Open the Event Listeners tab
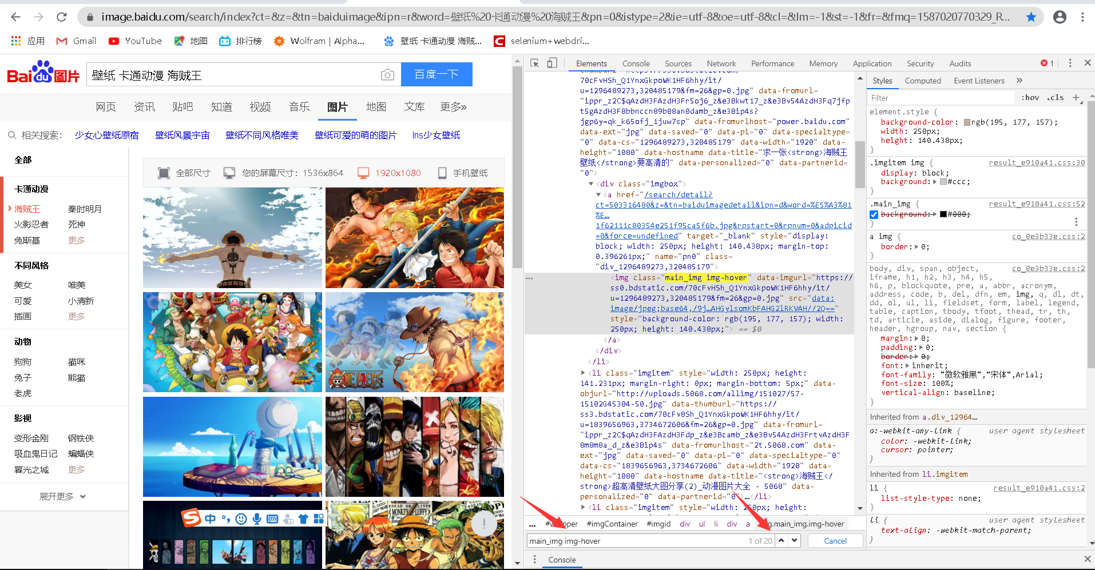 tap(979, 81)
